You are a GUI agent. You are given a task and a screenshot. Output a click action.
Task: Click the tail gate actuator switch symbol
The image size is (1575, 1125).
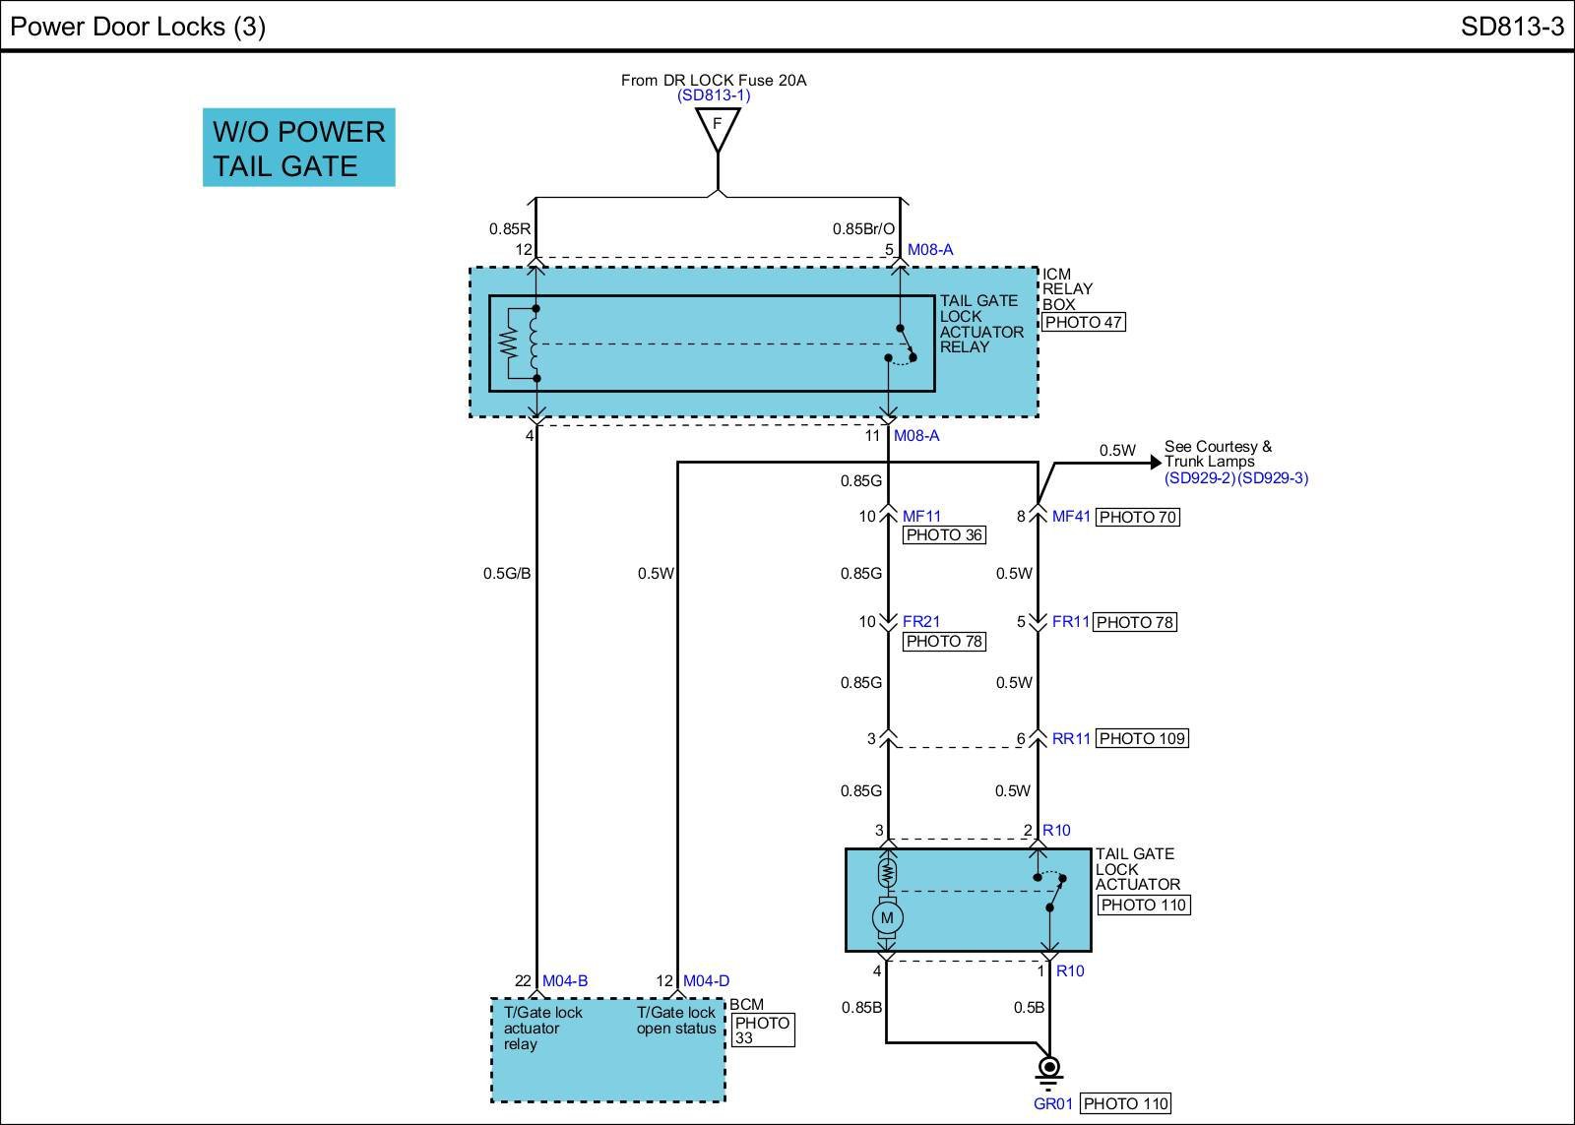point(1050,891)
